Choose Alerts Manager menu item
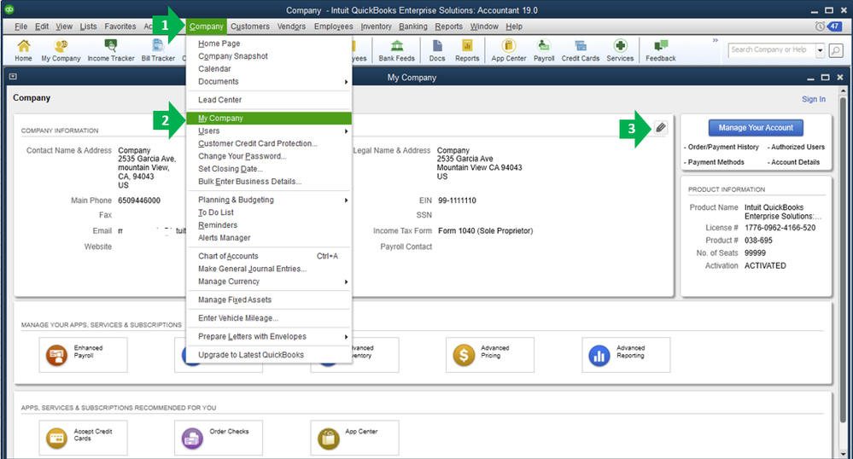853x459 pixels. pos(269,238)
